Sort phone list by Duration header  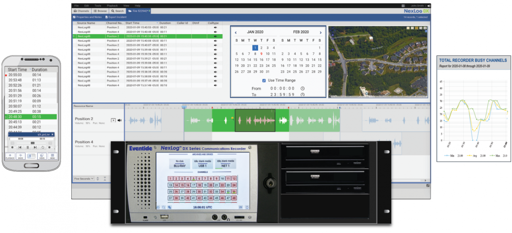click(x=40, y=70)
